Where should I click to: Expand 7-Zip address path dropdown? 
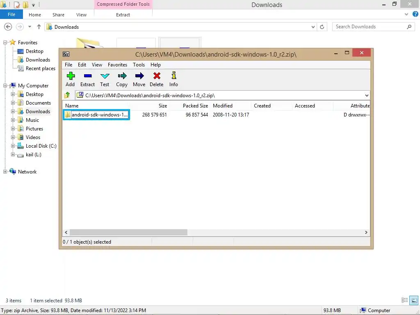(366, 95)
